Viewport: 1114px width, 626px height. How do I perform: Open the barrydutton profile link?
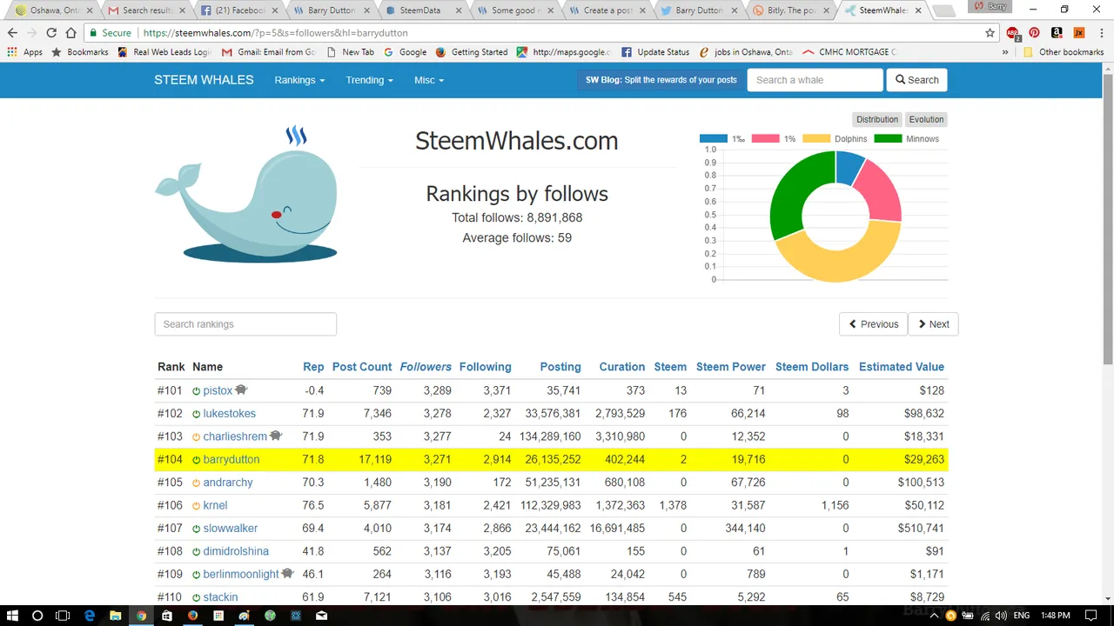point(232,460)
